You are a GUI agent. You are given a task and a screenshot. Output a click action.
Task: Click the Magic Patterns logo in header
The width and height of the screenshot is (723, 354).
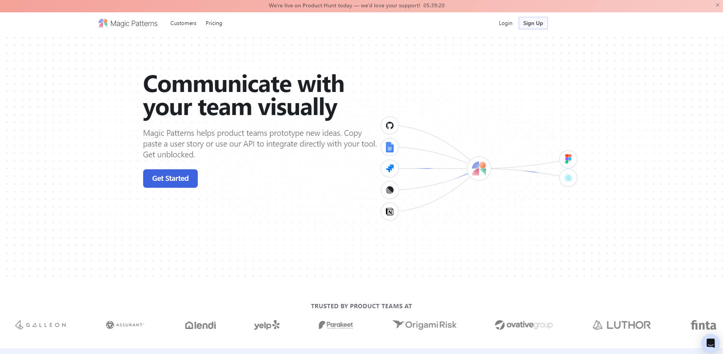(x=128, y=23)
